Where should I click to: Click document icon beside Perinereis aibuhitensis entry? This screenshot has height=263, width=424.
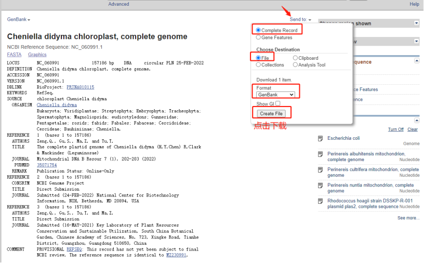(321, 154)
